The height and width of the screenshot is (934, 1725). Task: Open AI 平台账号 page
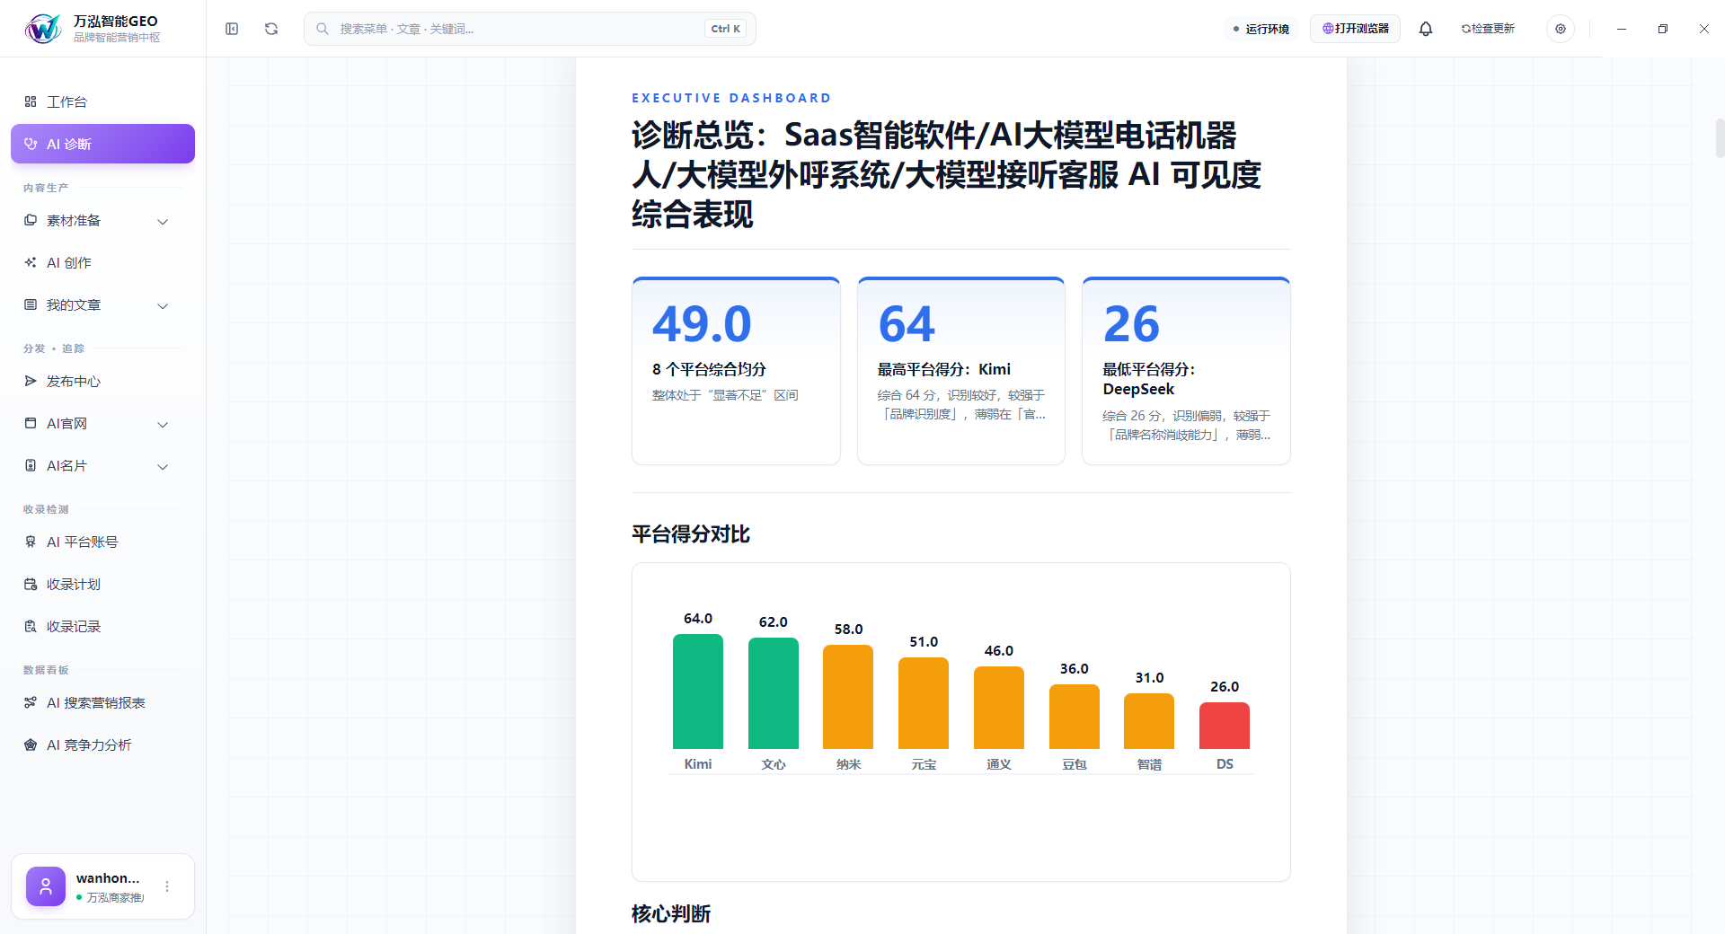[102, 542]
